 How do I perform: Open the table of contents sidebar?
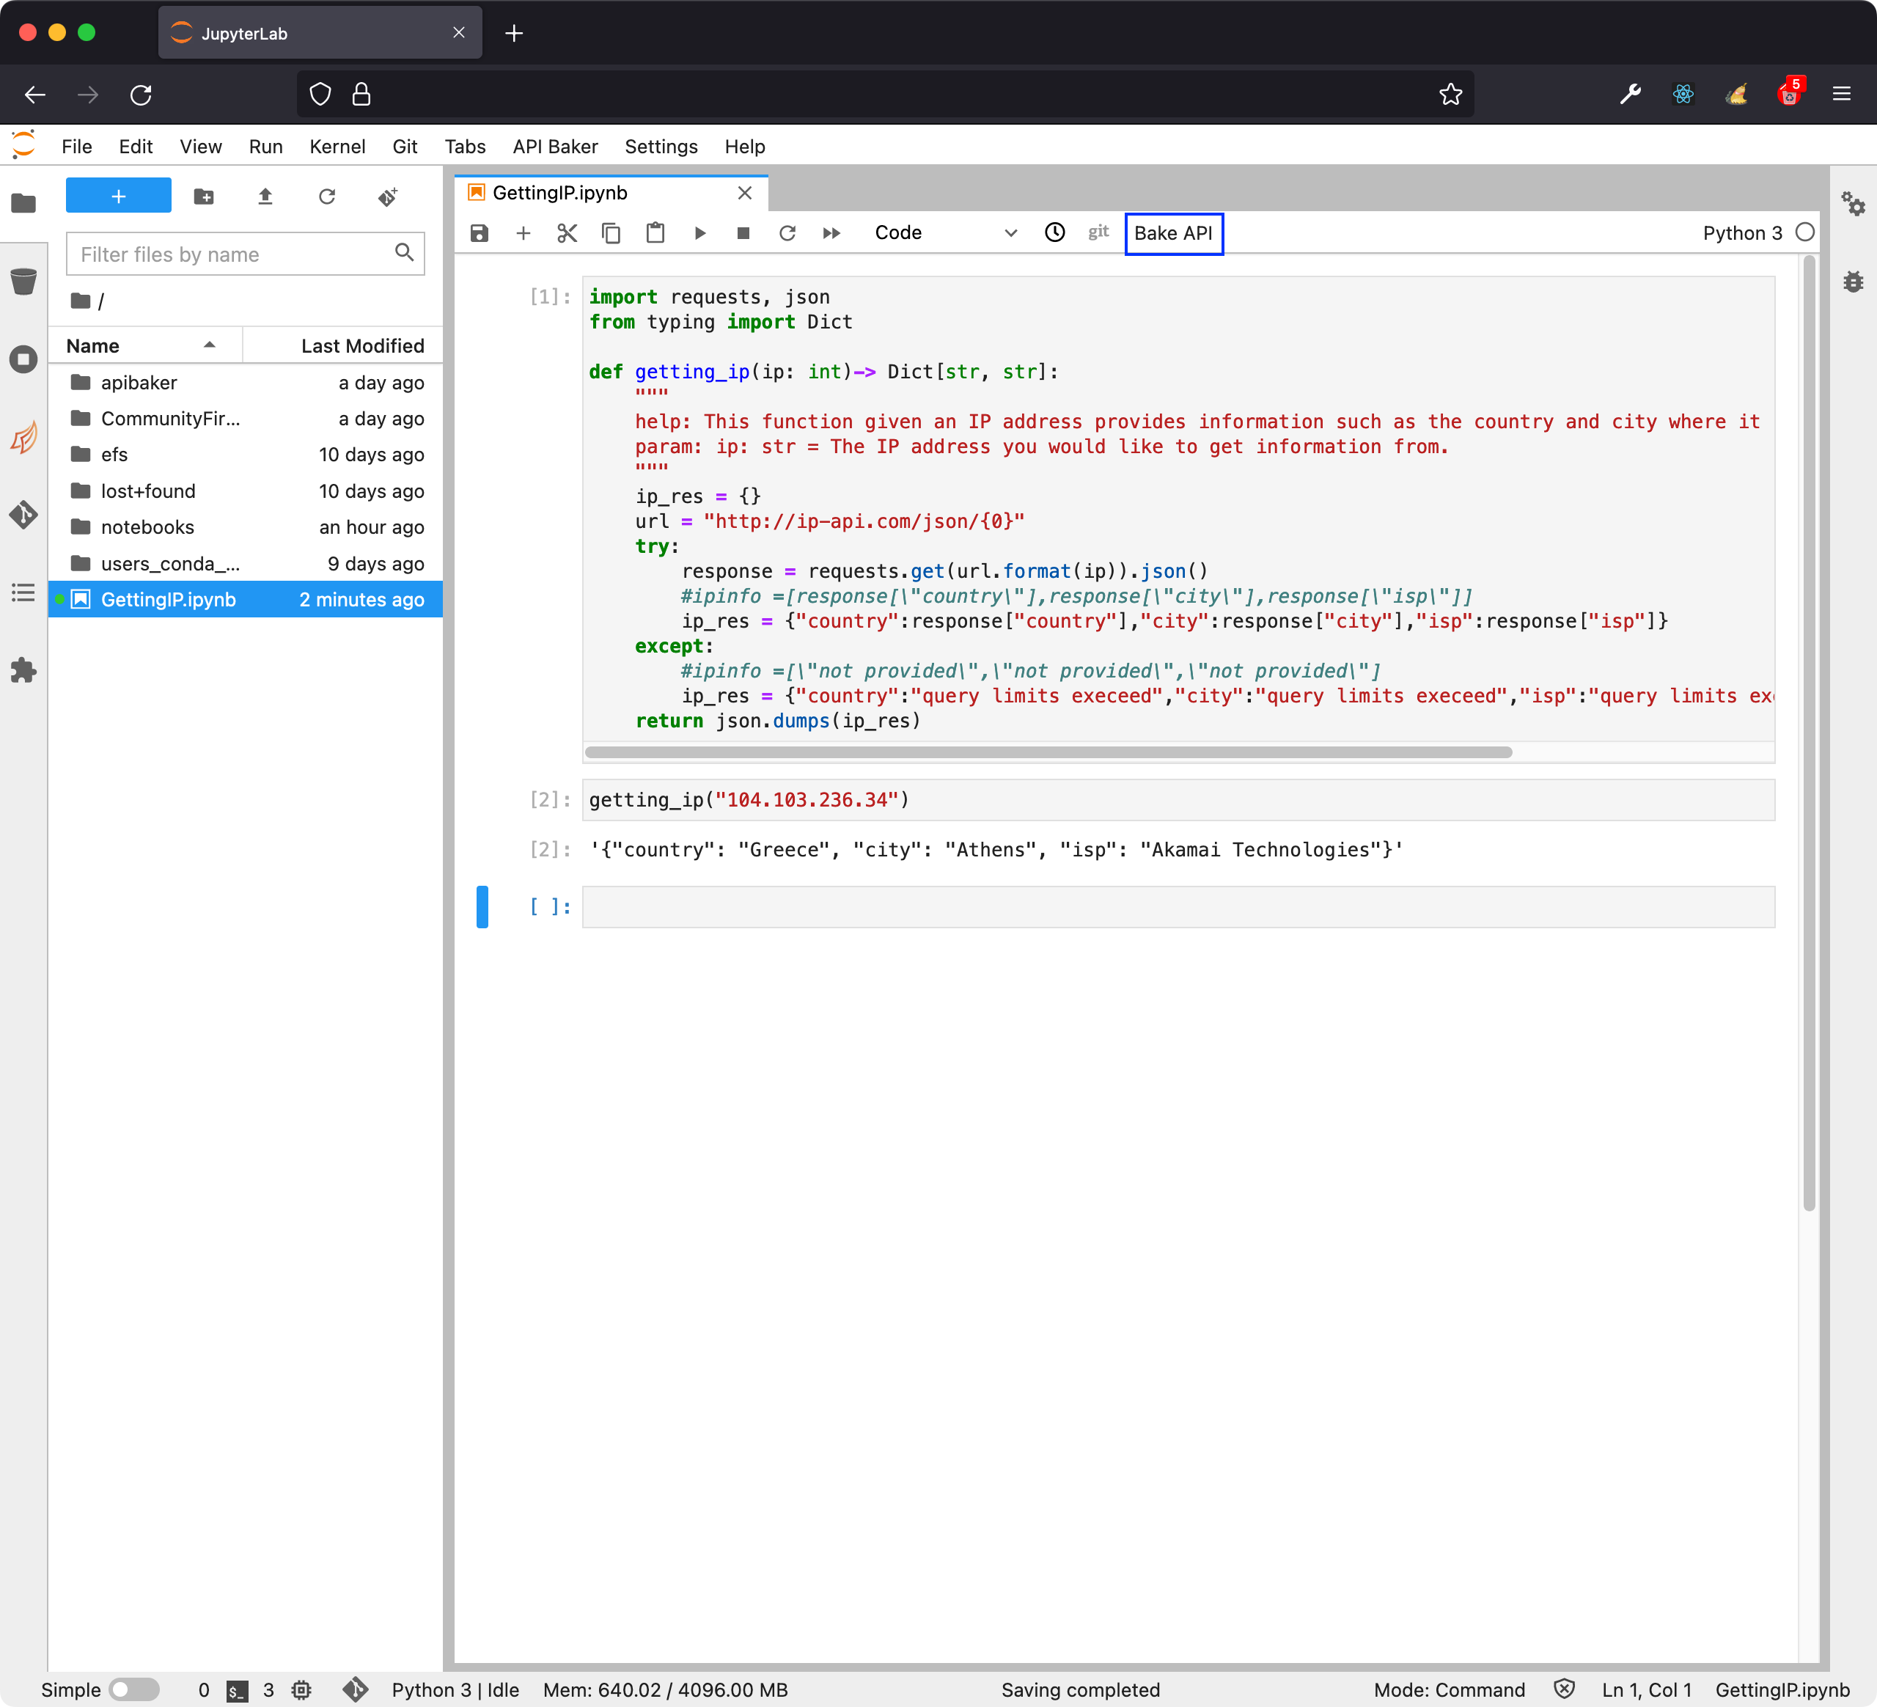point(24,593)
